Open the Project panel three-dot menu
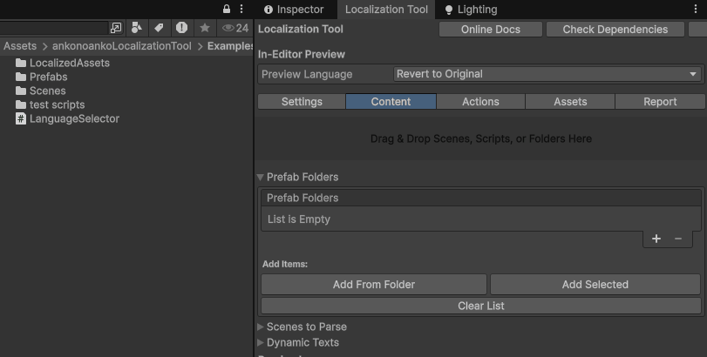 (x=241, y=9)
